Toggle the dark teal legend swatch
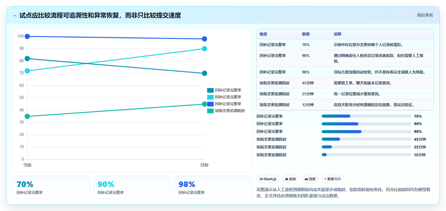This screenshot has width=446, height=211. pyautogui.click(x=210, y=90)
